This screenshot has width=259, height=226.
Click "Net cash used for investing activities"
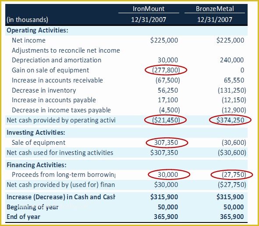point(60,153)
